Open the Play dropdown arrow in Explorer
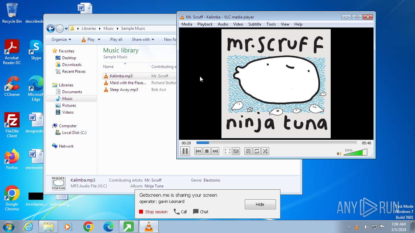 pyautogui.click(x=99, y=39)
